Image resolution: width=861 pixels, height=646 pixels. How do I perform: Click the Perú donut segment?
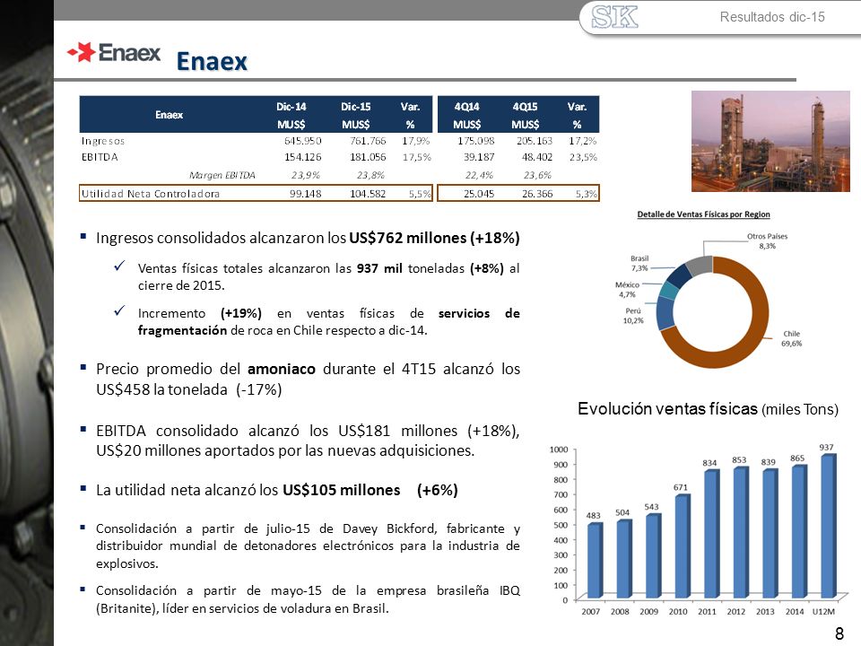tap(665, 313)
